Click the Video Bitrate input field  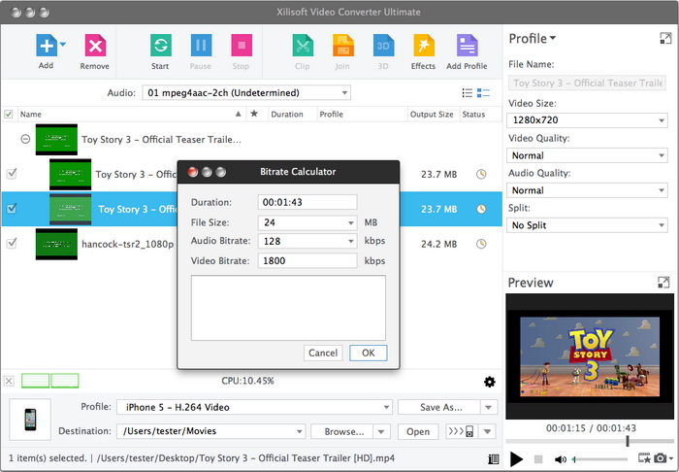point(307,260)
